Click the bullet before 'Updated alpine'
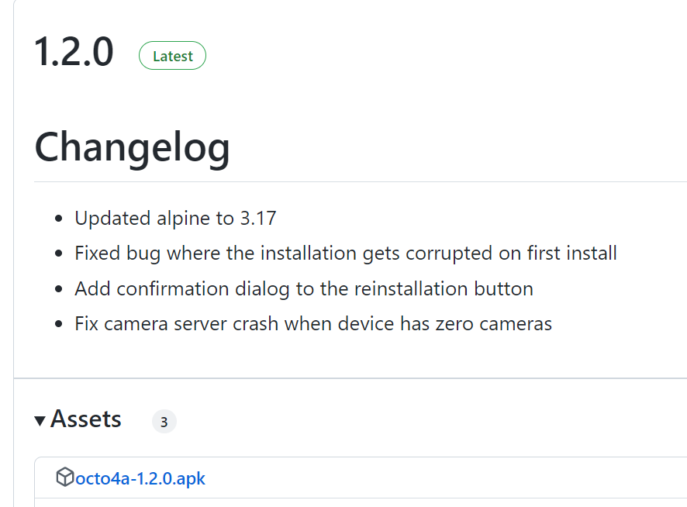Viewport: 687px width, 507px height. coord(59,218)
